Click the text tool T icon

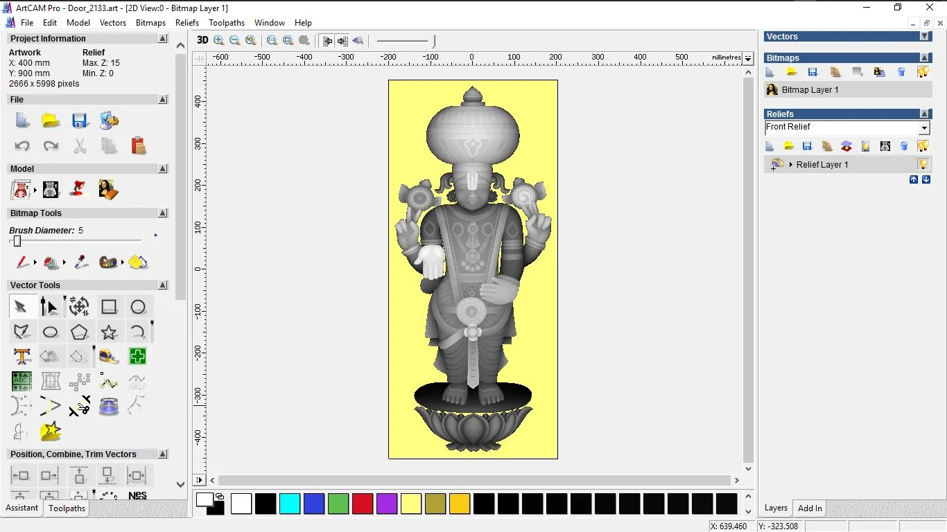click(x=22, y=357)
